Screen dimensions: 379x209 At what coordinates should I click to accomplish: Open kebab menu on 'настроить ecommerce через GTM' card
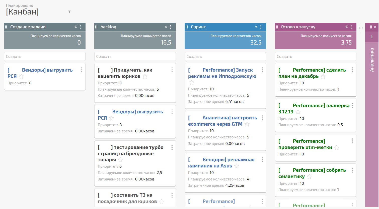pyautogui.click(x=262, y=118)
